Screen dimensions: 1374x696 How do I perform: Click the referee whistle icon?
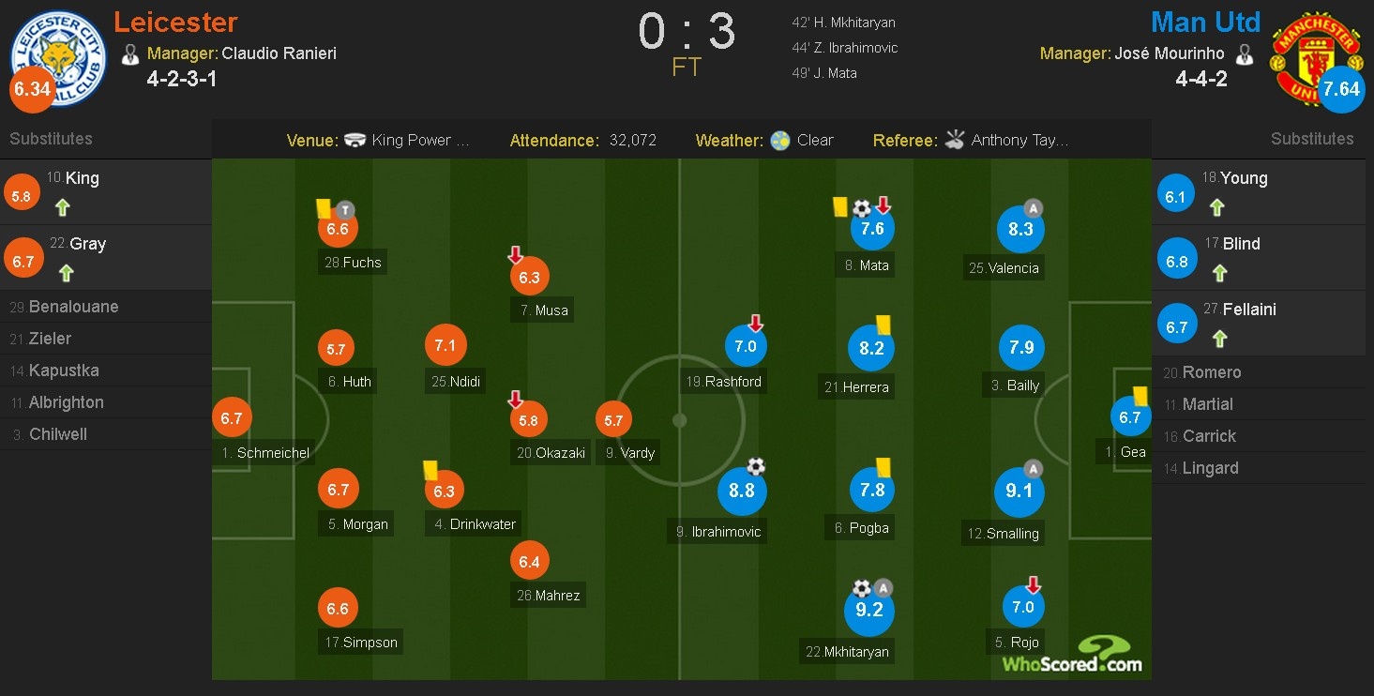pos(955,141)
